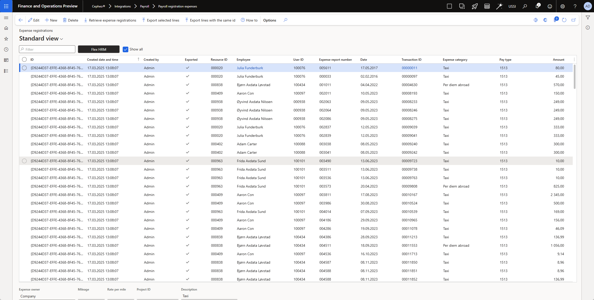Open the filter pane funnel icon
The height and width of the screenshot is (300, 594).
(588, 17)
